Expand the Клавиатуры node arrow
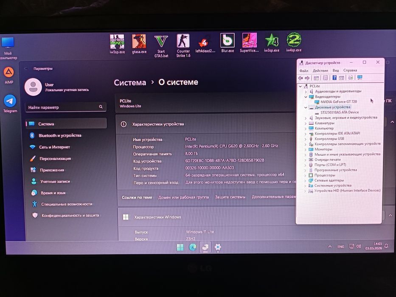 [x=305, y=123]
